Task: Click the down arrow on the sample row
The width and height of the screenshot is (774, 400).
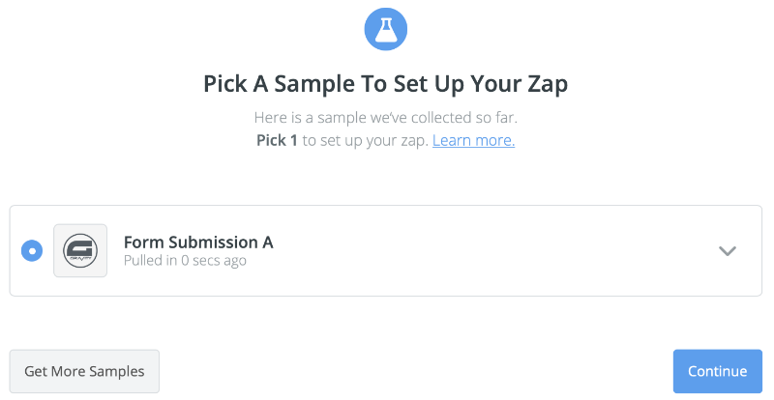Action: tap(728, 250)
